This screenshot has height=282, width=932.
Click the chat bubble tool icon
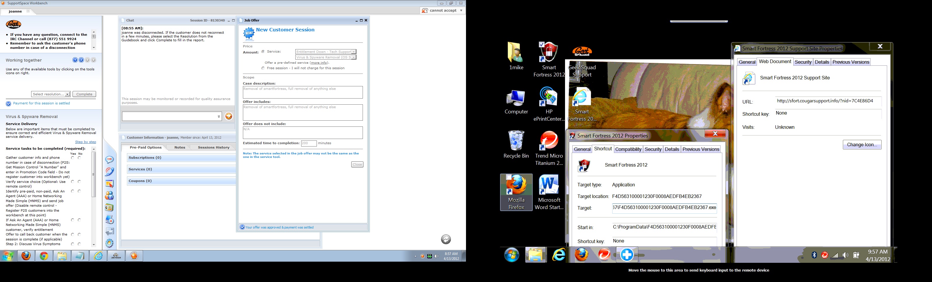[109, 160]
